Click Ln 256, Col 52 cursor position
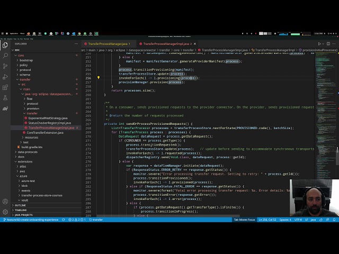Image resolution: width=339 pixels, height=254 pixels. coord(267,220)
